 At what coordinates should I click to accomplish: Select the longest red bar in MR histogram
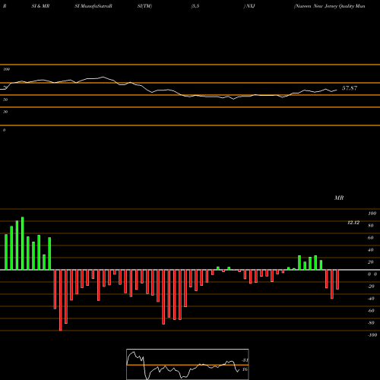point(61,300)
